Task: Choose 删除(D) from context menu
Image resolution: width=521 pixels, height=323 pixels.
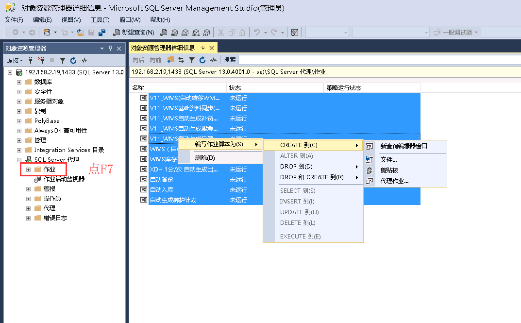Action: pyautogui.click(x=220, y=157)
